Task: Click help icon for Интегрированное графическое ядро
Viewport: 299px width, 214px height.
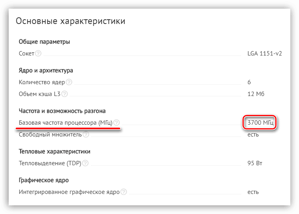Action: click(124, 192)
